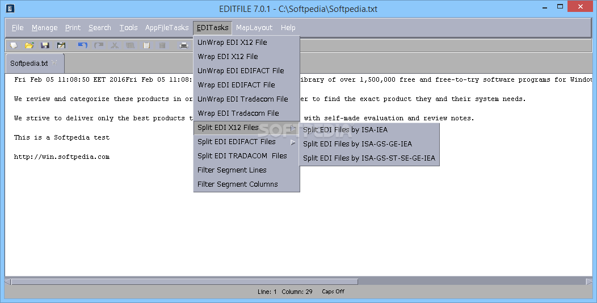Select Filter Segment Columns
This screenshot has height=303, width=597.
[247, 184]
